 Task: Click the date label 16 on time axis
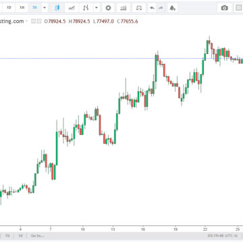click(x=143, y=230)
